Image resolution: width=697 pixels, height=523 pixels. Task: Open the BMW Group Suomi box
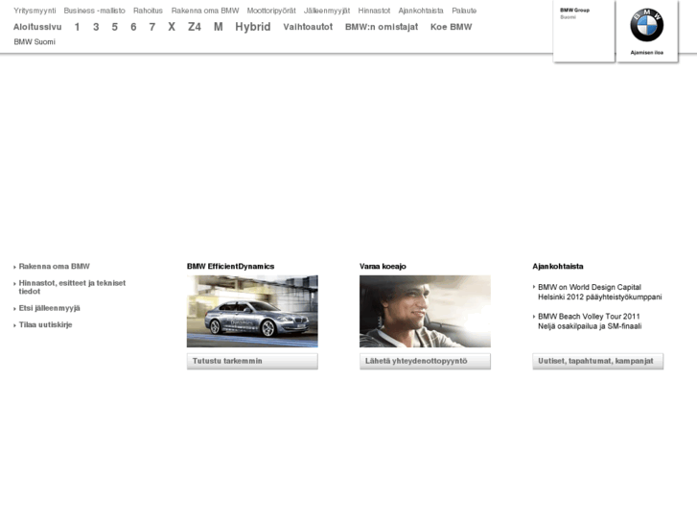pos(584,31)
